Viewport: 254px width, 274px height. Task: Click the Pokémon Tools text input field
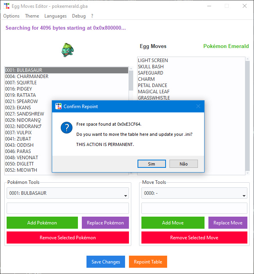click(68, 208)
